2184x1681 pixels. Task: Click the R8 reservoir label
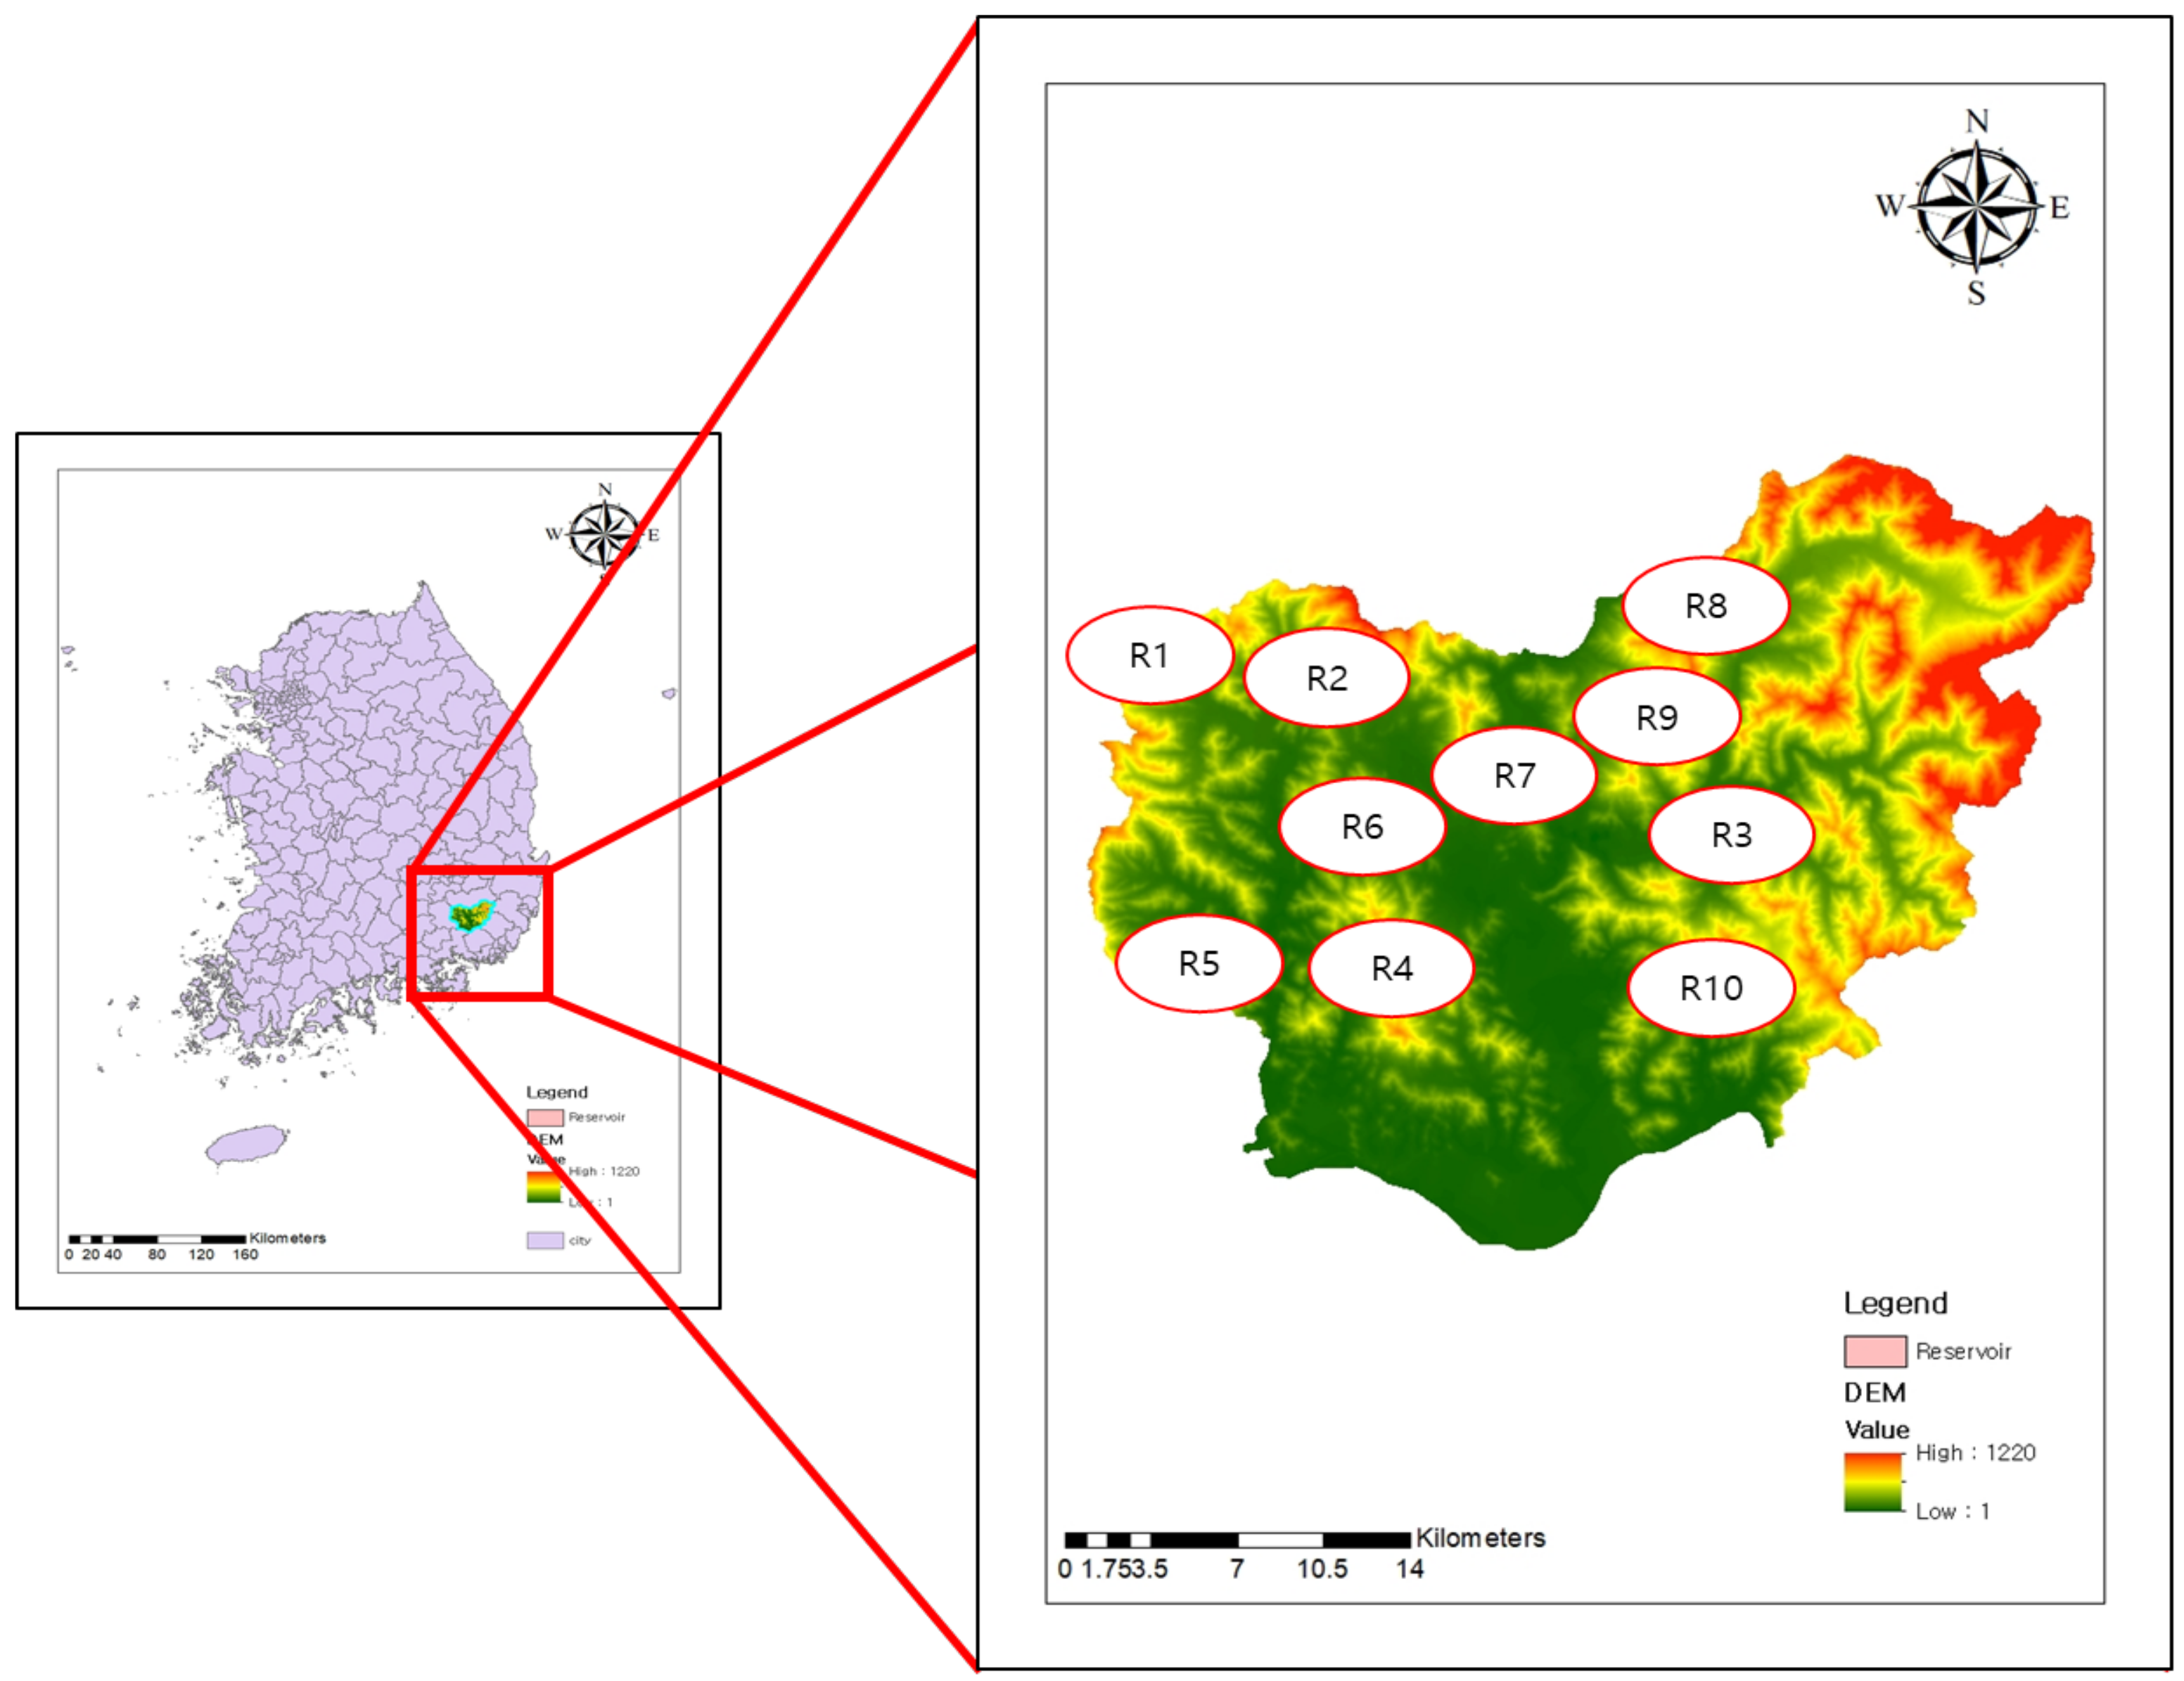[x=1705, y=605]
